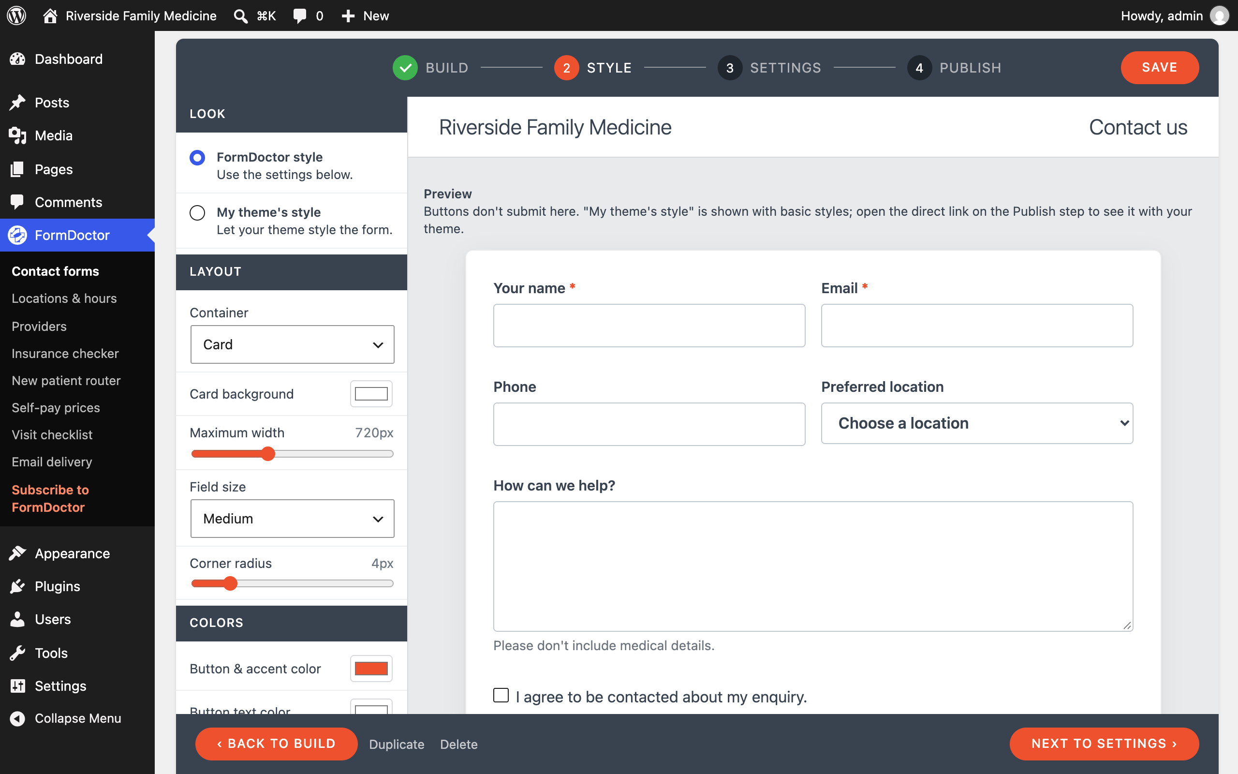Viewport: 1238px width, 774px height.
Task: Click the Duplicate link
Action: [x=397, y=744]
